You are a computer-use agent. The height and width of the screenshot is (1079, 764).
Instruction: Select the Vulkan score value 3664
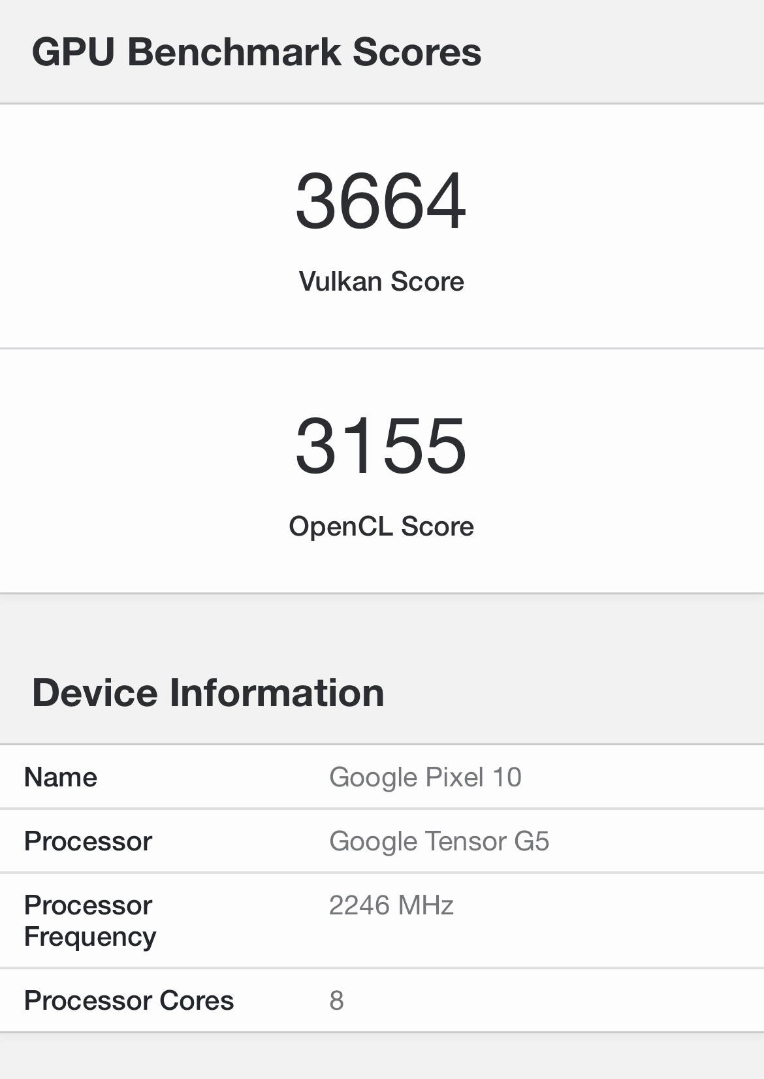(381, 201)
